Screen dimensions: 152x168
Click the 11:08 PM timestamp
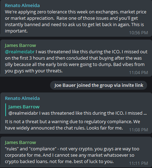click(139, 130)
